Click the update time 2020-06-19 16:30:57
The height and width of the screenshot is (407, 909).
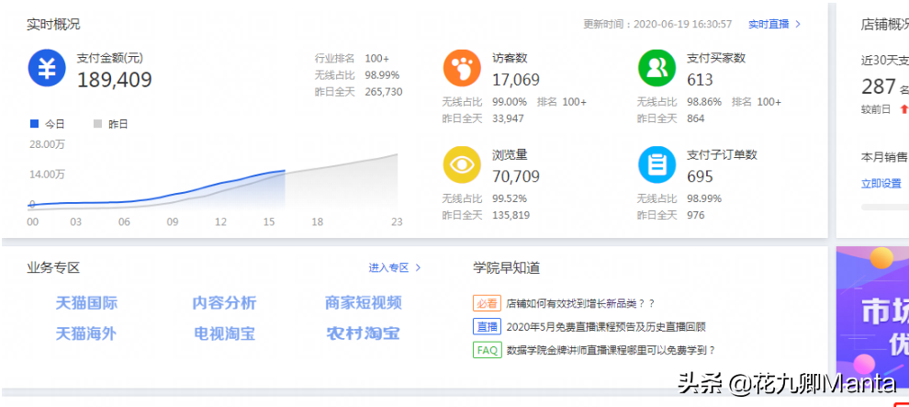point(657,25)
